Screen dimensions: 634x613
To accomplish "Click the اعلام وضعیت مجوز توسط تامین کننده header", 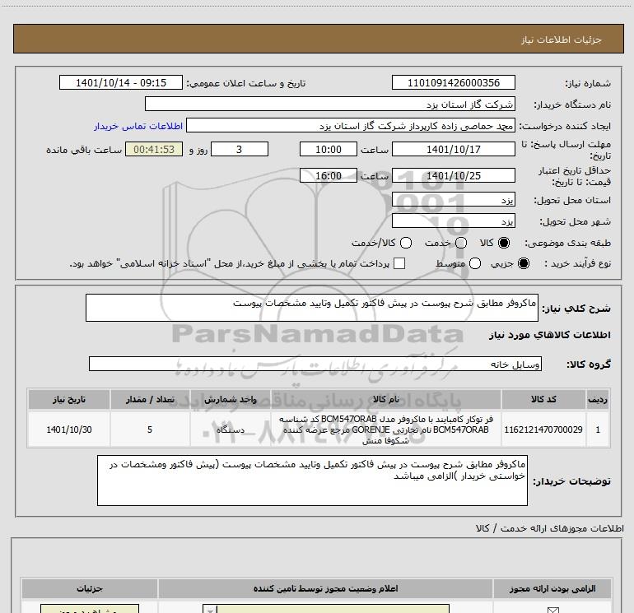I will pyautogui.click(x=325, y=588).
